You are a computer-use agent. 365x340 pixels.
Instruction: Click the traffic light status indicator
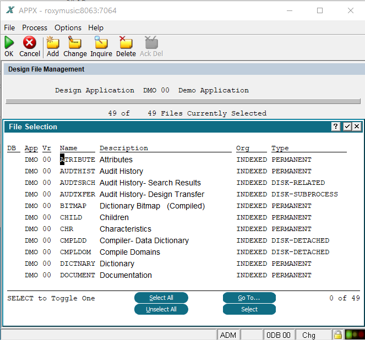pos(355,335)
